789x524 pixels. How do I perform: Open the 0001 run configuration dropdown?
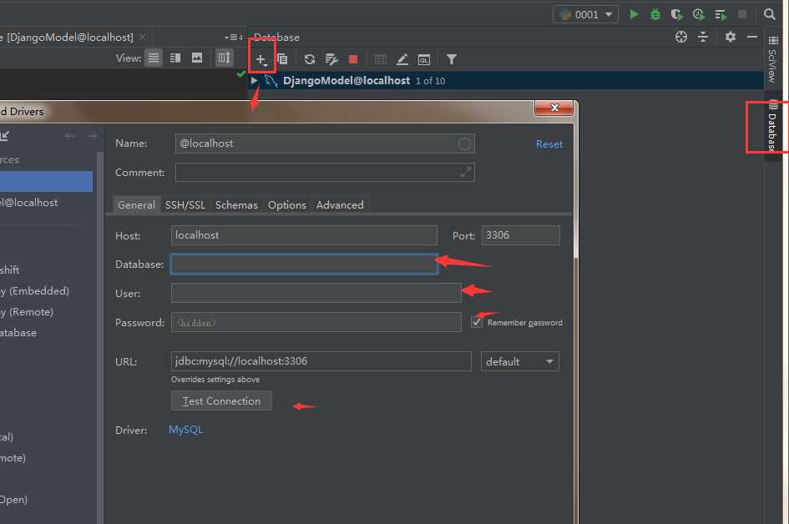(x=585, y=14)
